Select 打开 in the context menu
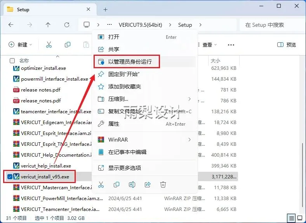 click(144, 37)
